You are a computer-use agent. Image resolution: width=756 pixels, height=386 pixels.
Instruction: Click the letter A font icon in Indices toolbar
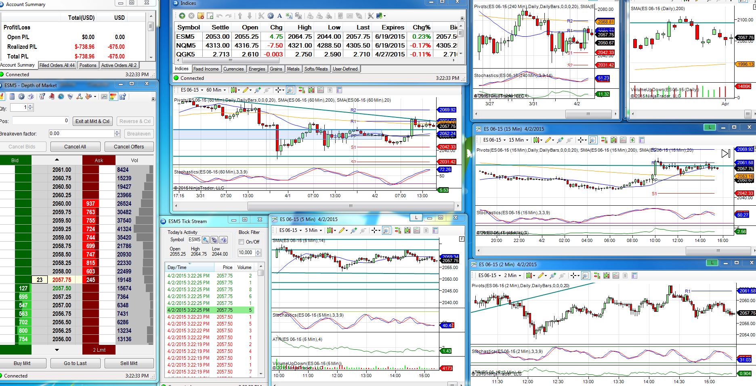279,16
